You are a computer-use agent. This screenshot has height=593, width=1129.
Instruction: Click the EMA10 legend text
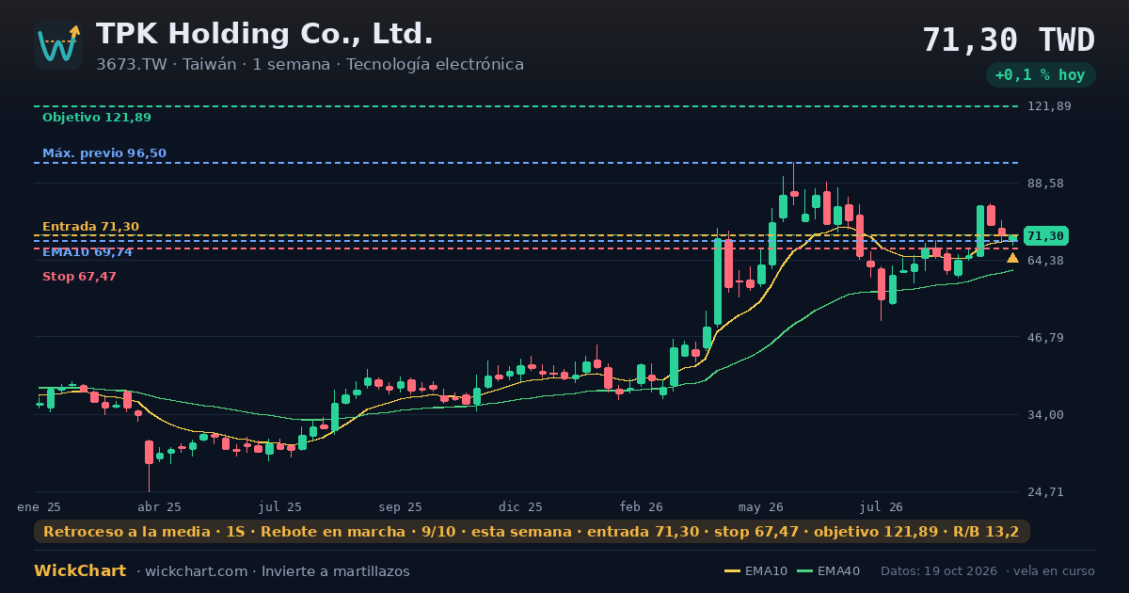766,571
